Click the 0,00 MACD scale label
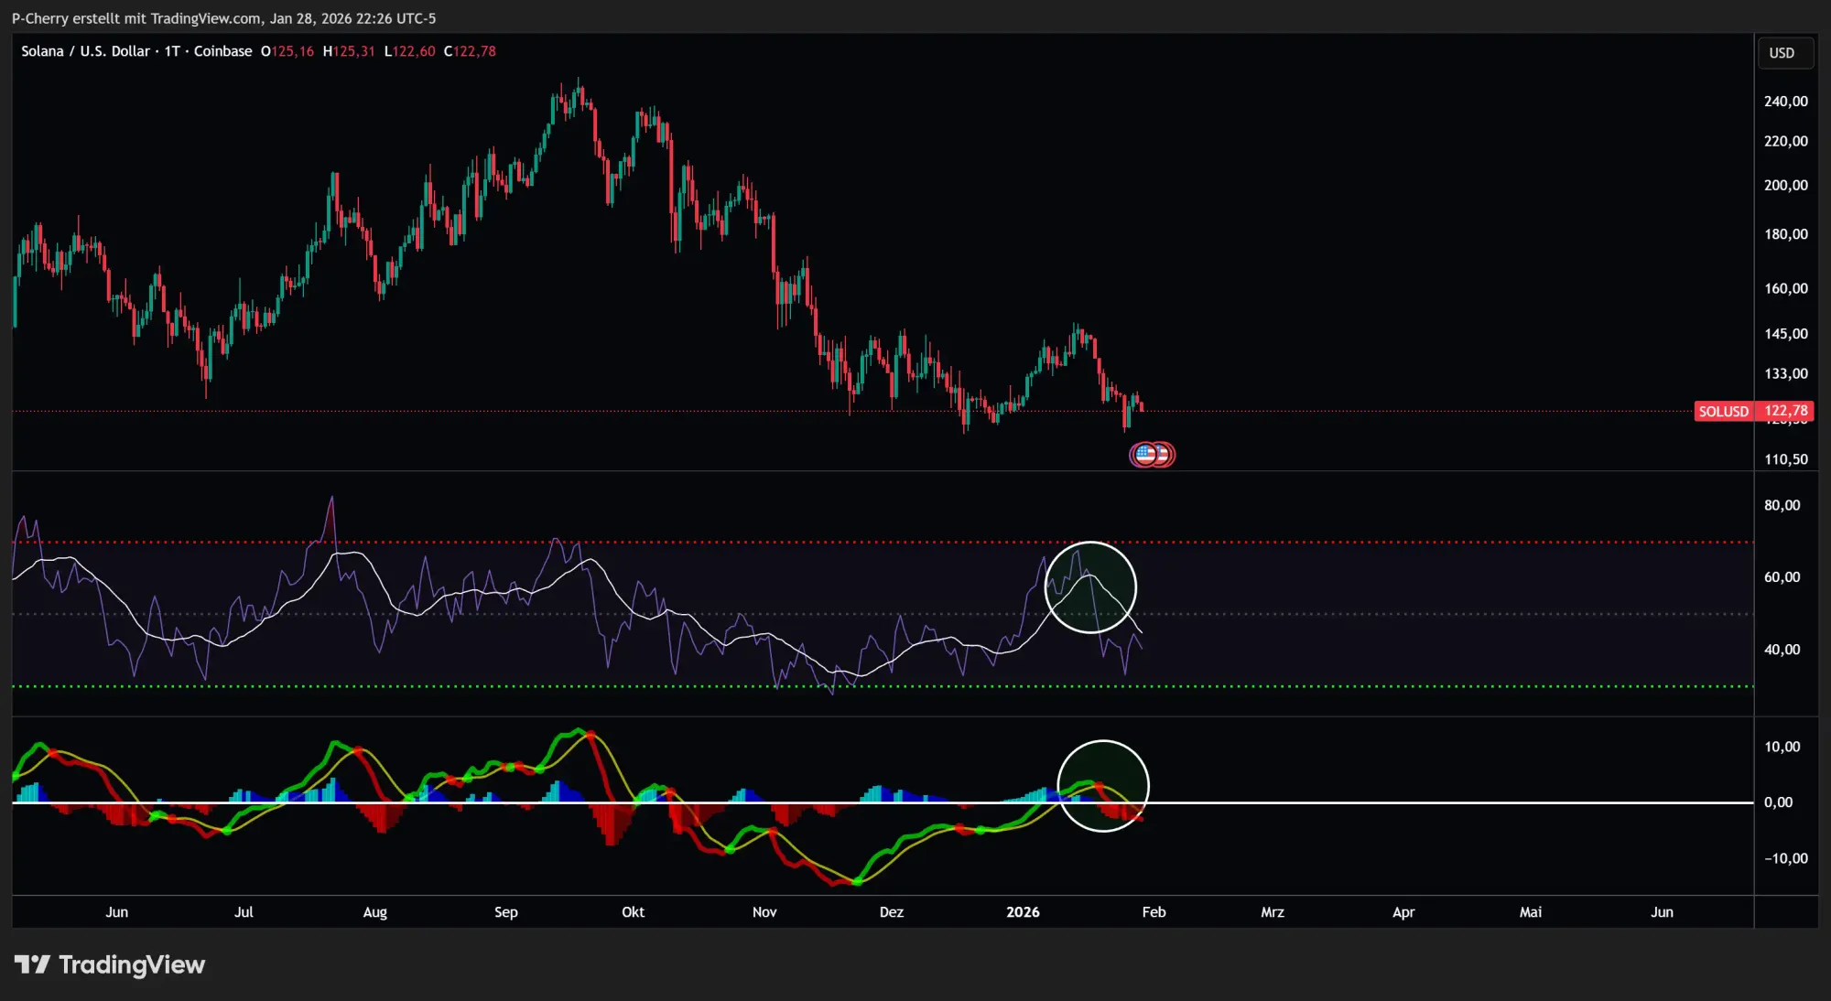The height and width of the screenshot is (1001, 1831). [x=1778, y=802]
